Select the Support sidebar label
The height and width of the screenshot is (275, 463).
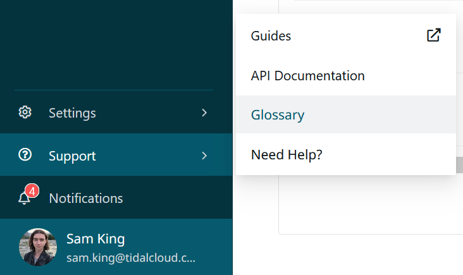click(x=72, y=156)
